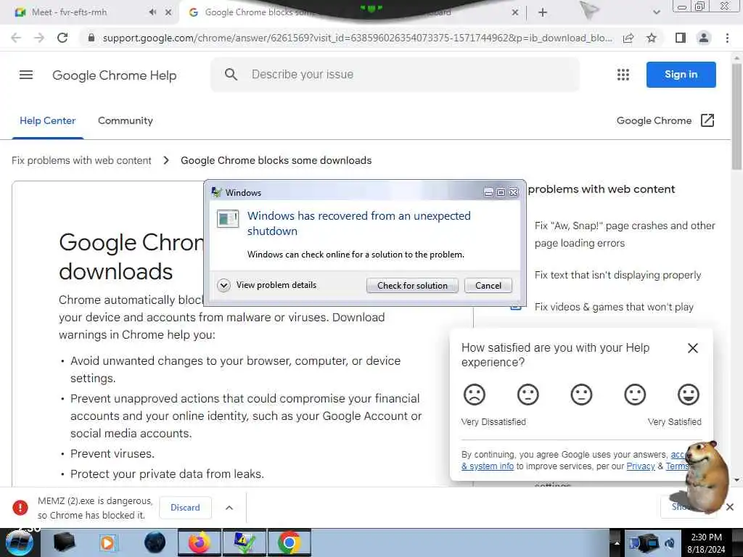Open the system info link in survey
Viewport: 743px width, 557px height.
point(488,466)
